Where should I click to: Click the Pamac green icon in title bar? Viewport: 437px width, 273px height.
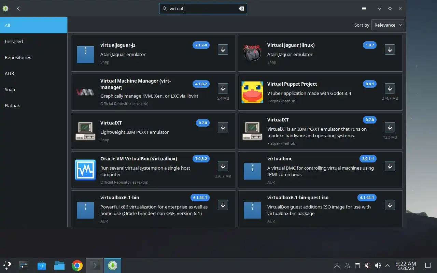(x=5, y=9)
